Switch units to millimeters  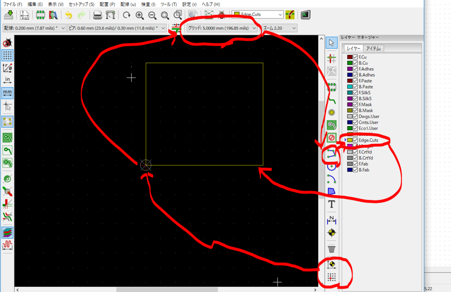click(7, 93)
